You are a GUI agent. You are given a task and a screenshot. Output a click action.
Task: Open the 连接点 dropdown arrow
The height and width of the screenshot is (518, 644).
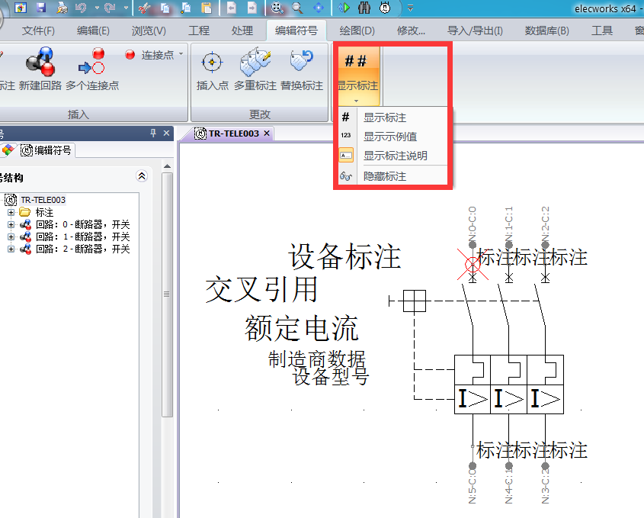tap(181, 54)
